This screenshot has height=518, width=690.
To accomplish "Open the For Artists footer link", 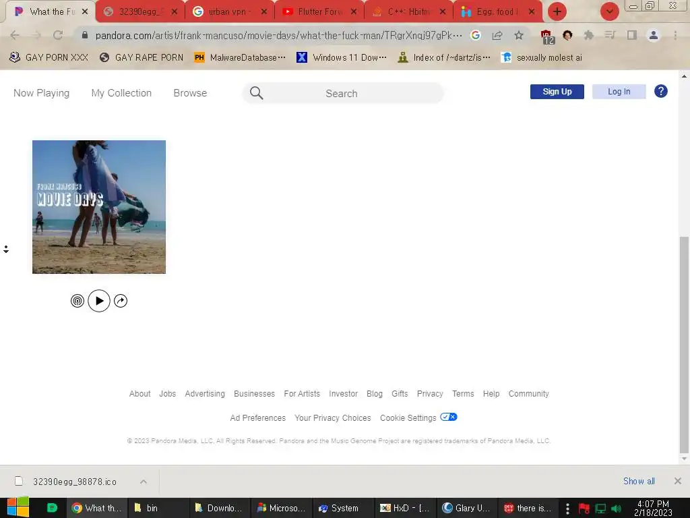I will pos(302,394).
